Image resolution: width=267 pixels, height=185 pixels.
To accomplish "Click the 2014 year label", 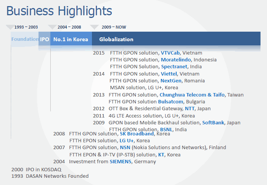I will click(98, 74).
